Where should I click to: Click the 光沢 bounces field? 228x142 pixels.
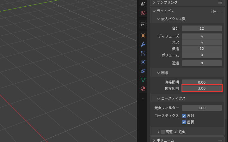click(x=202, y=43)
